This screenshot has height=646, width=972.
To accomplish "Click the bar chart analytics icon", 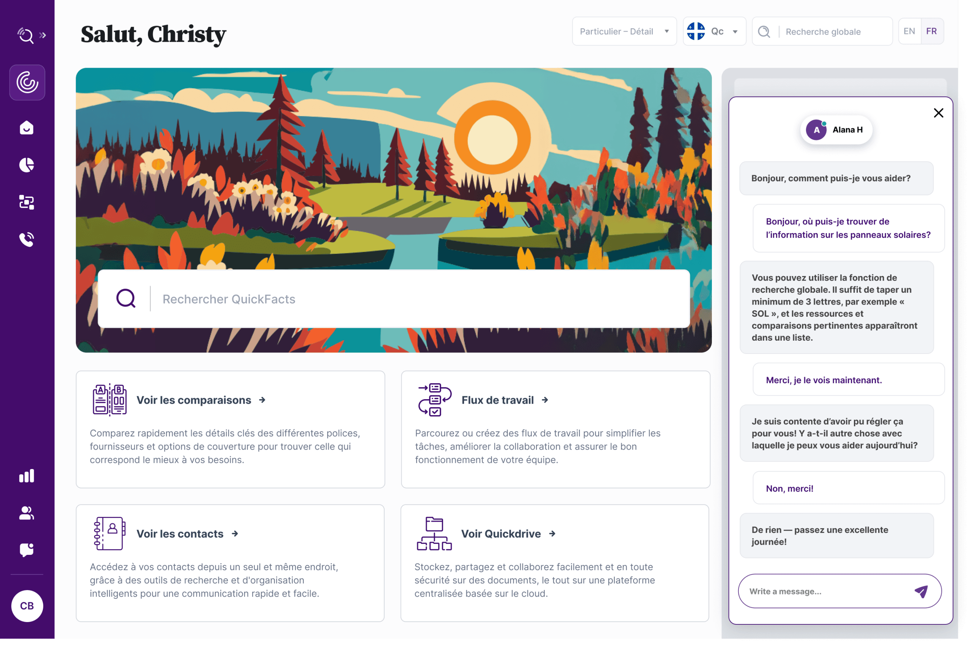I will pos(27,475).
